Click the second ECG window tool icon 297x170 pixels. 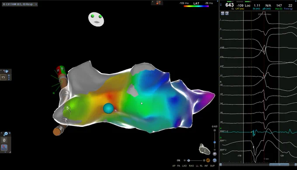pyautogui.click(x=227, y=13)
